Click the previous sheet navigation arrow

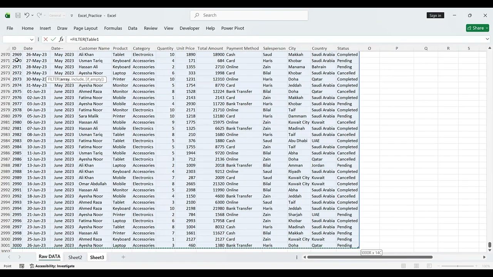pyautogui.click(x=9, y=257)
